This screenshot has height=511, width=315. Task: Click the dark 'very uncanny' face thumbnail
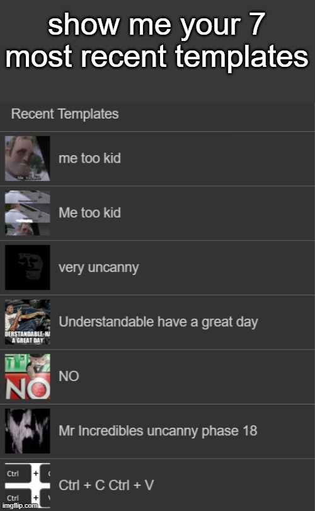click(27, 267)
